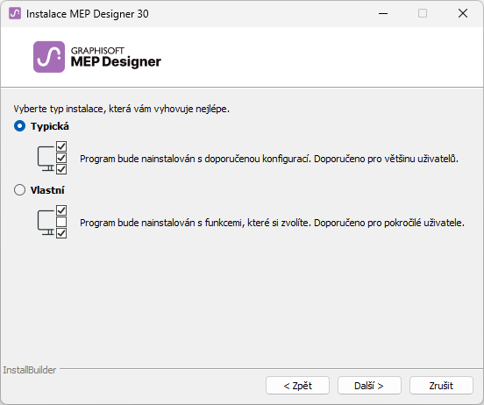Click the small MEP Designer title bar icon

[15, 13]
